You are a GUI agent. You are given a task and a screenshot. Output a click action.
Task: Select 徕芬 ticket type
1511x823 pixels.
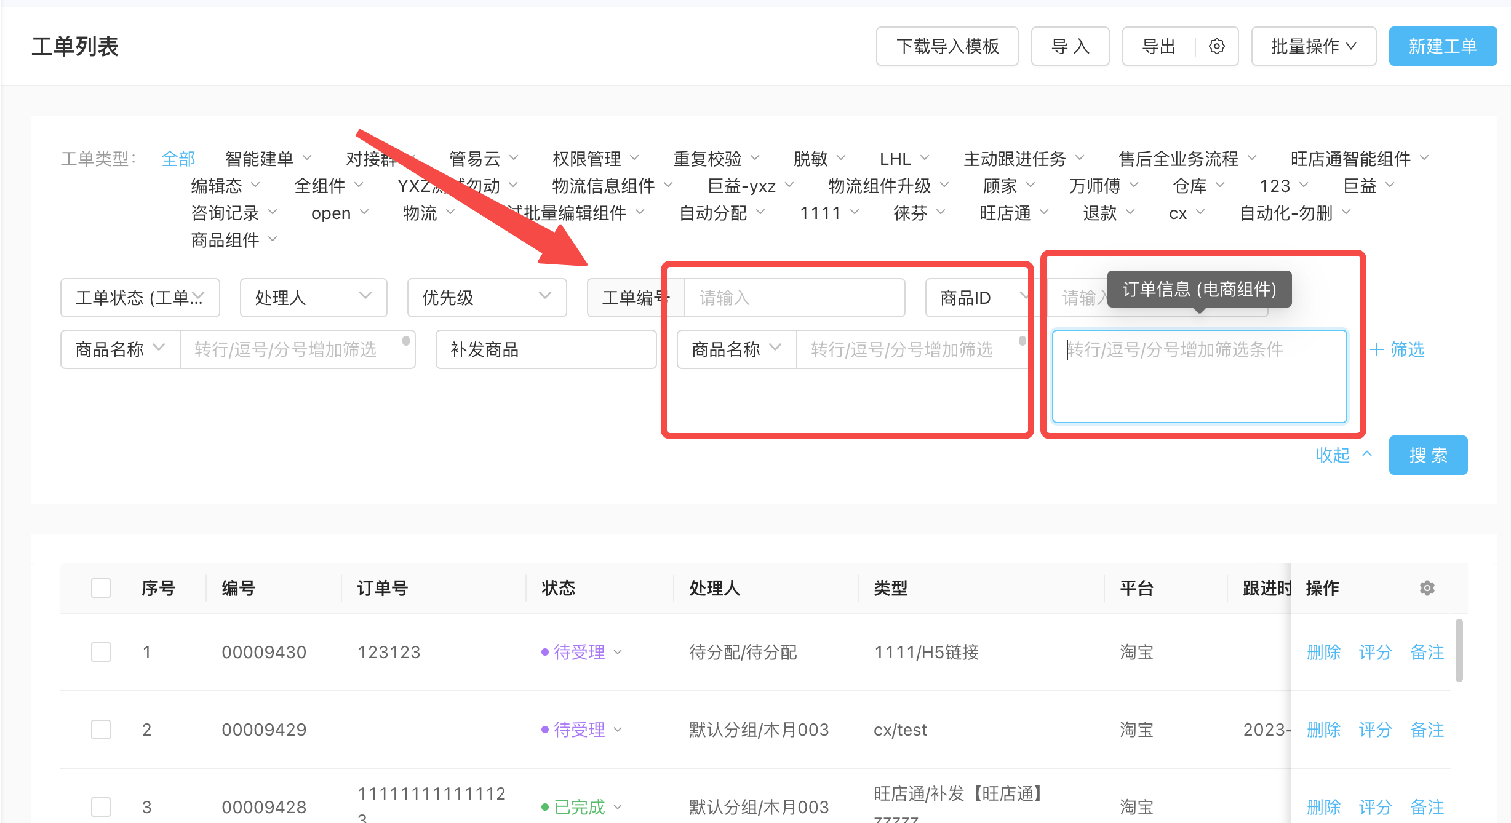pyautogui.click(x=919, y=213)
